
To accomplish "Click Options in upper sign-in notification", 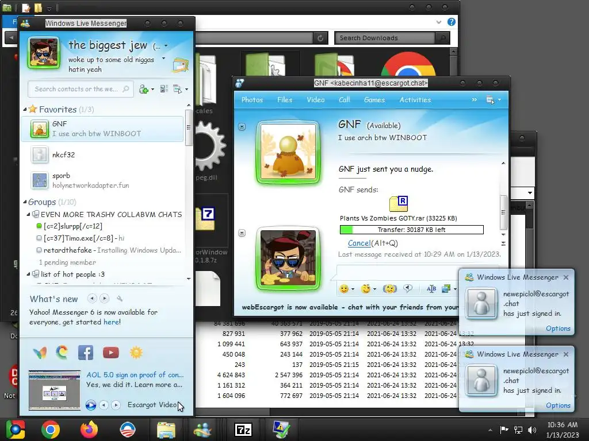I will click(558, 328).
